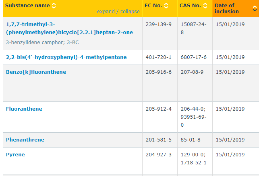This screenshot has width=259, height=176.
Task: Click the sort arrows beside Substance name
Action: [x=54, y=6]
